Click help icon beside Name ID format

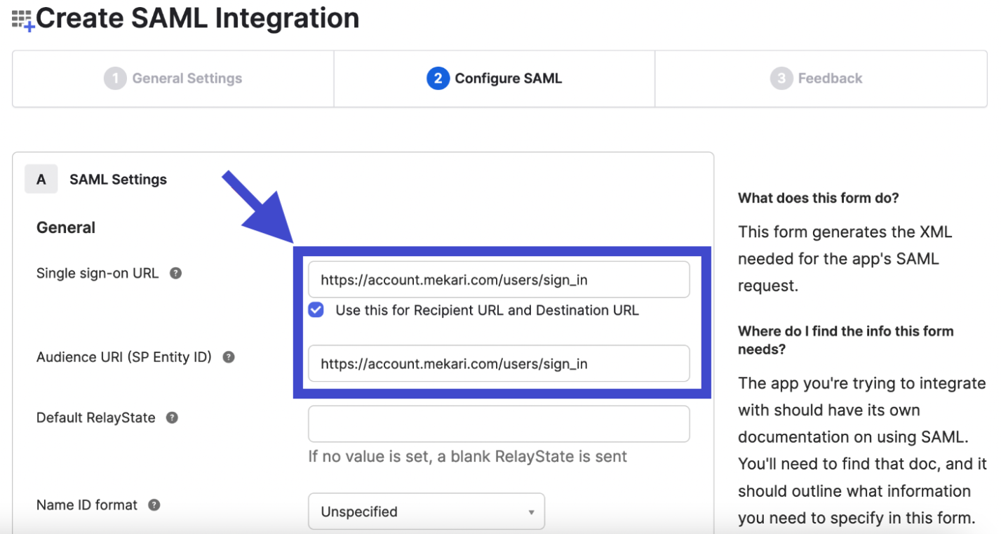click(x=154, y=505)
